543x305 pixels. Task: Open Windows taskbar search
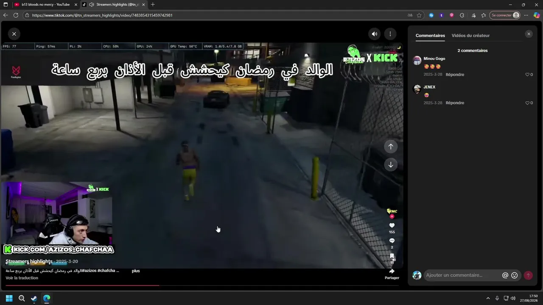22,298
